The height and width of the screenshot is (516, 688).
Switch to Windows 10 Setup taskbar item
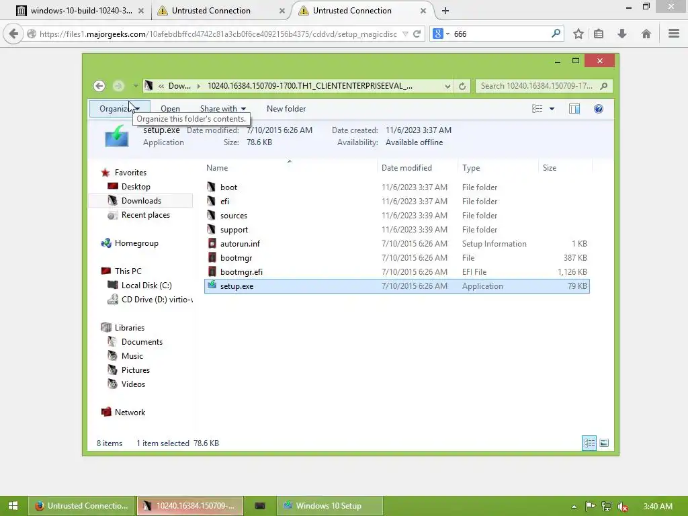coord(329,505)
